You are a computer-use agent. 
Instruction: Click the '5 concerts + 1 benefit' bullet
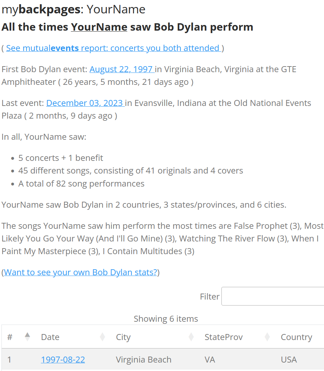point(61,158)
